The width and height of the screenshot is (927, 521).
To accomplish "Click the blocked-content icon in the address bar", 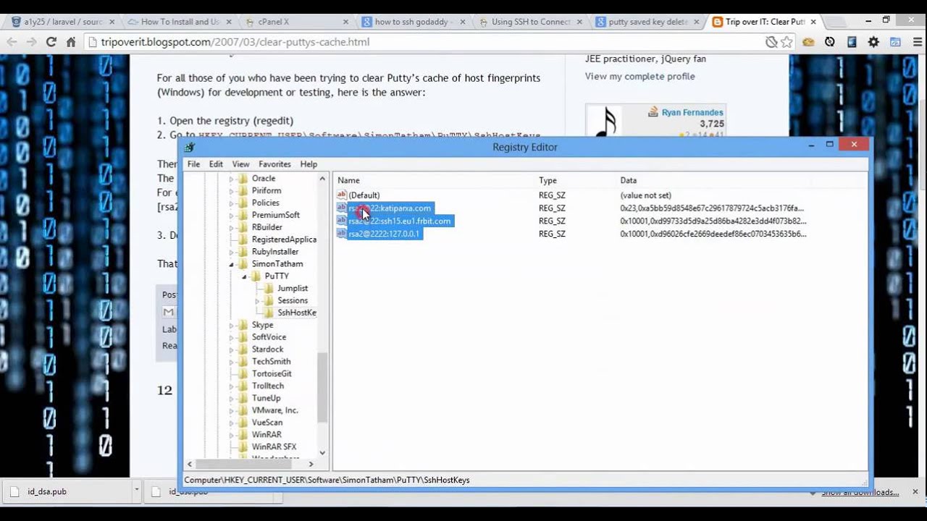I will click(x=772, y=42).
